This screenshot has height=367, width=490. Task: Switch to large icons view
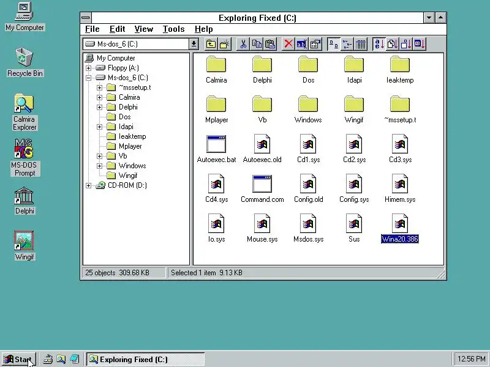point(334,44)
